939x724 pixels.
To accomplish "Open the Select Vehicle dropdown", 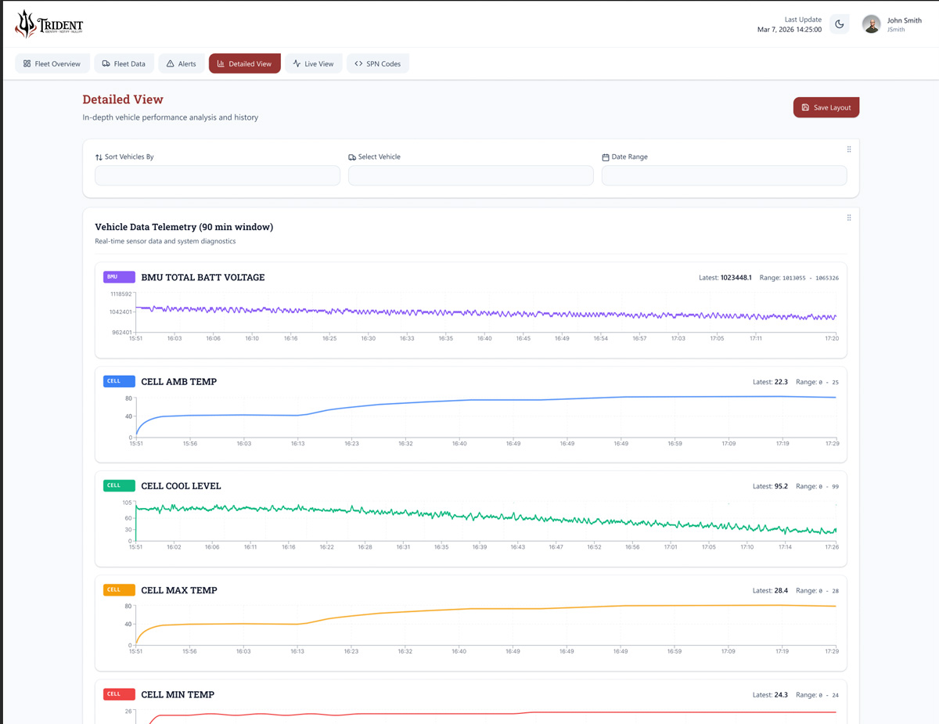I will 470,175.
